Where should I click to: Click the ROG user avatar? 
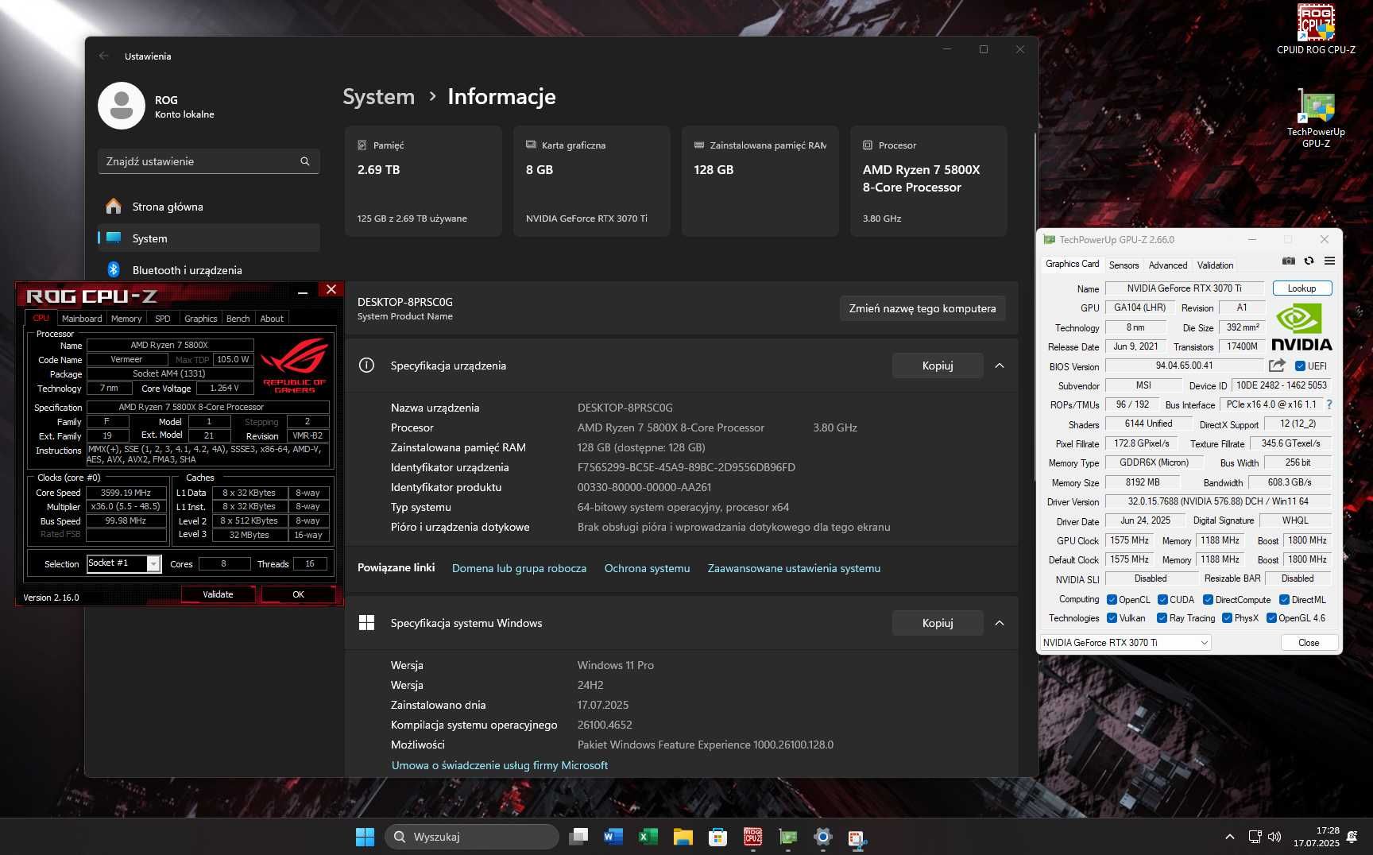pos(122,106)
